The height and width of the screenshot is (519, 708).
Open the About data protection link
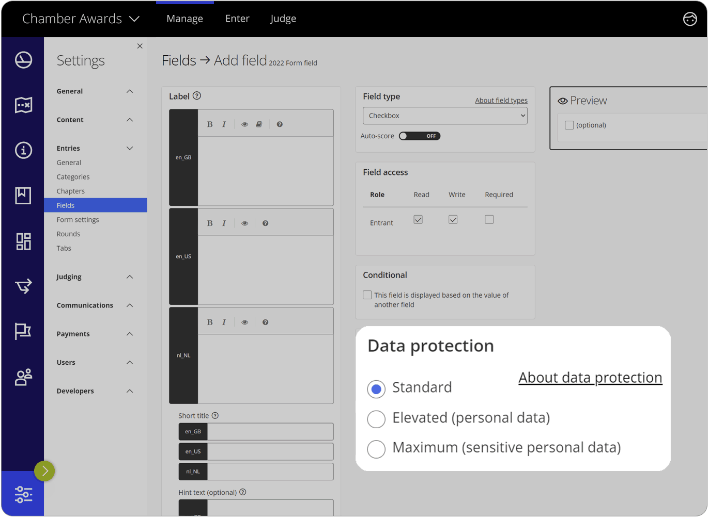coord(590,377)
